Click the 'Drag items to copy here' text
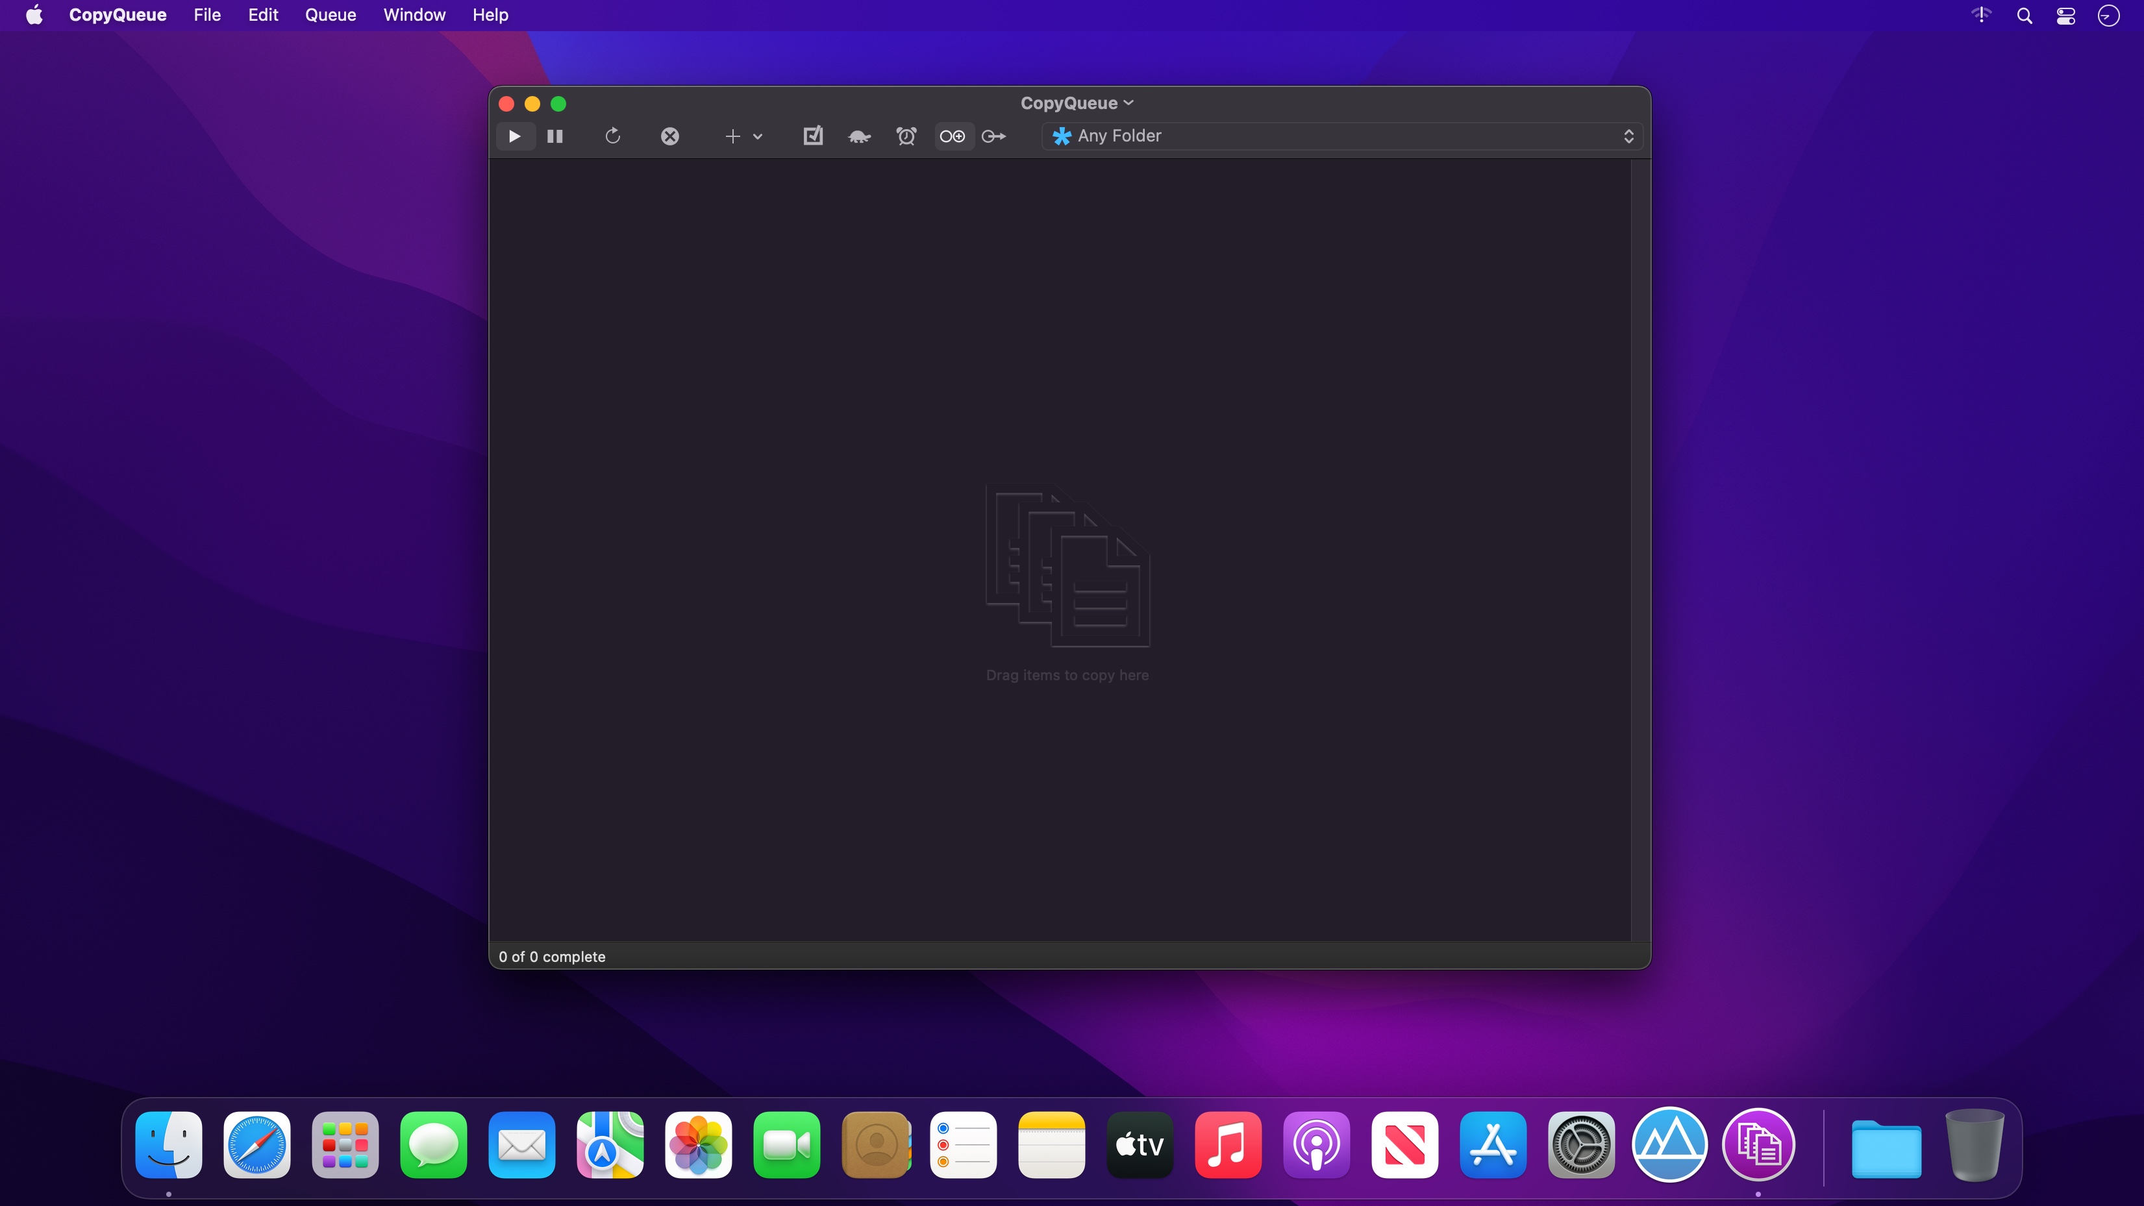 [x=1067, y=676]
